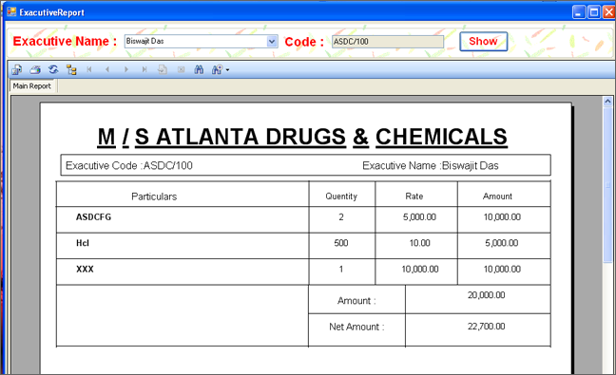The width and height of the screenshot is (616, 375).
Task: Click the Show button
Action: pos(483,41)
